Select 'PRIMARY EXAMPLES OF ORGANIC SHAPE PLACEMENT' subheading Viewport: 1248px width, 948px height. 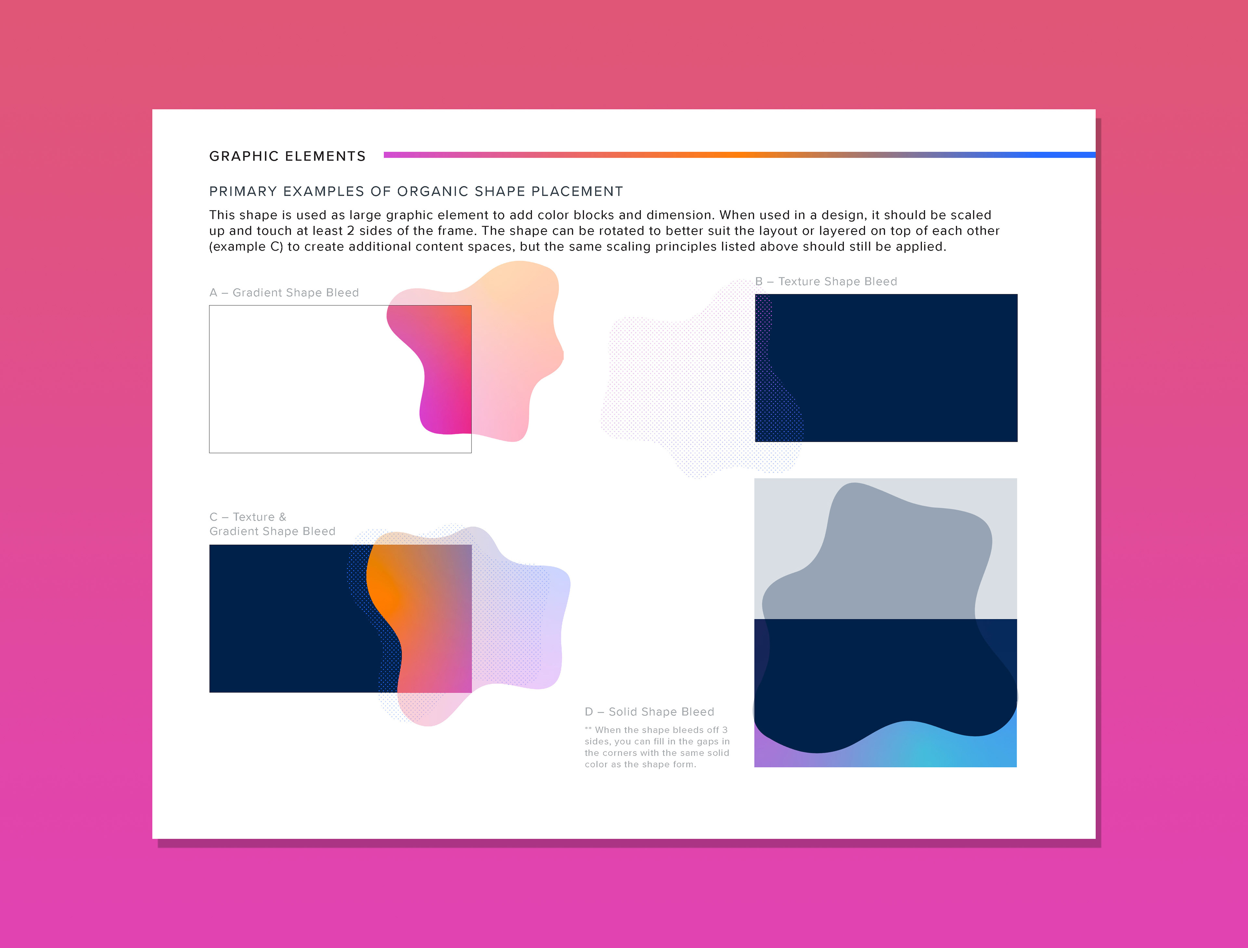point(416,192)
